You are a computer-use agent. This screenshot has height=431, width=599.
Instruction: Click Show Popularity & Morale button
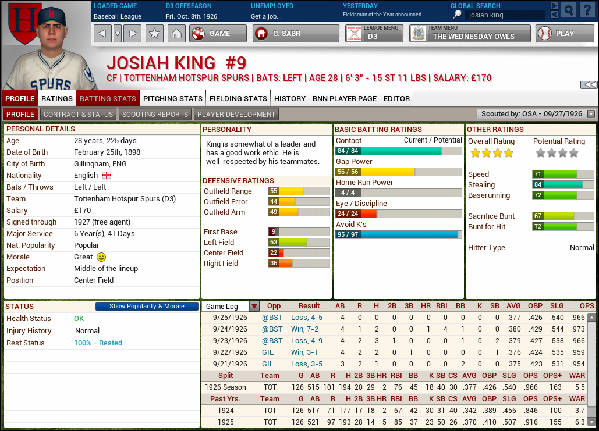[147, 307]
